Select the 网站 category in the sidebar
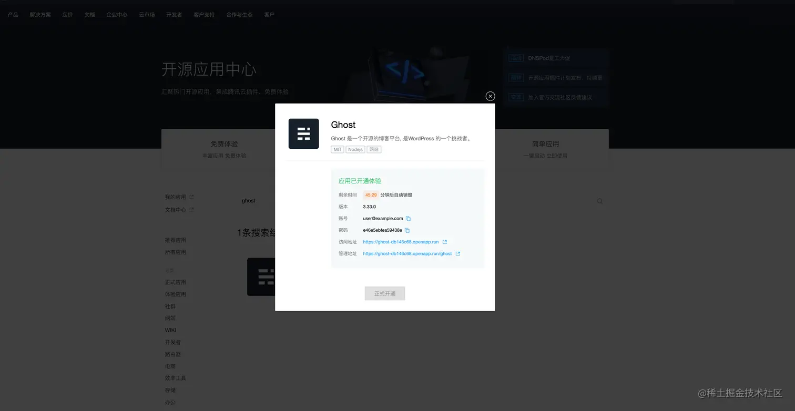The width and height of the screenshot is (795, 411). point(170,318)
